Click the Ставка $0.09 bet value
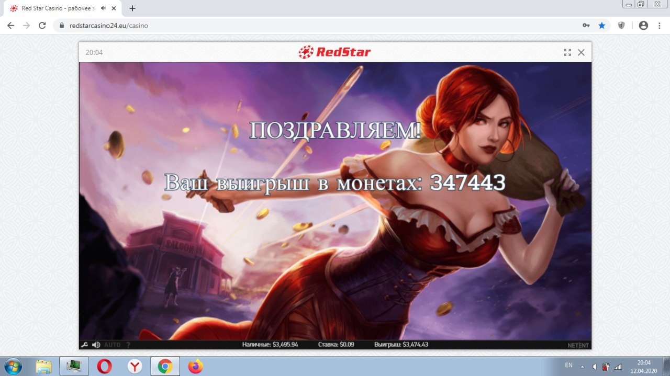670x376 pixels. [336, 345]
